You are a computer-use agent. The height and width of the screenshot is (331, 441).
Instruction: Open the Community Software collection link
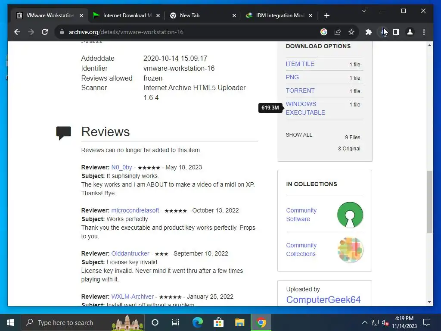pyautogui.click(x=301, y=215)
